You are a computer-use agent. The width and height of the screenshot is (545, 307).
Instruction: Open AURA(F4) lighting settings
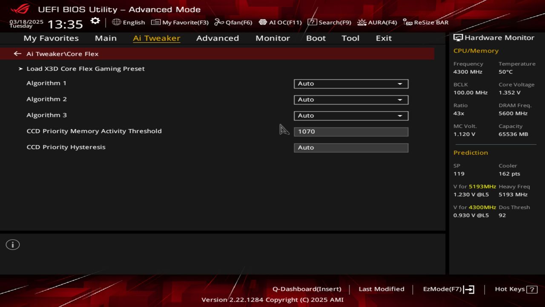tap(377, 23)
